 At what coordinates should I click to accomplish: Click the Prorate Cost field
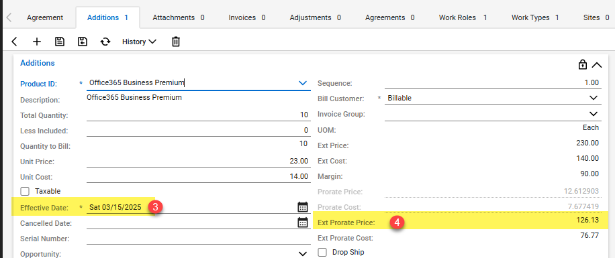(x=493, y=206)
